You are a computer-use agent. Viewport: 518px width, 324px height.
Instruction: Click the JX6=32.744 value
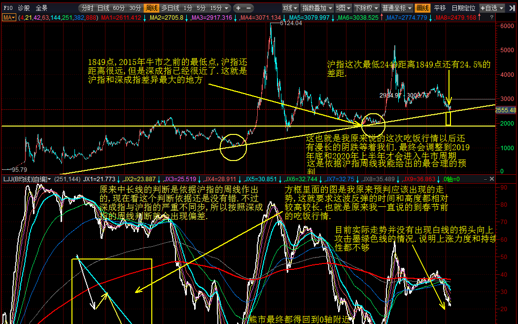(x=301, y=179)
